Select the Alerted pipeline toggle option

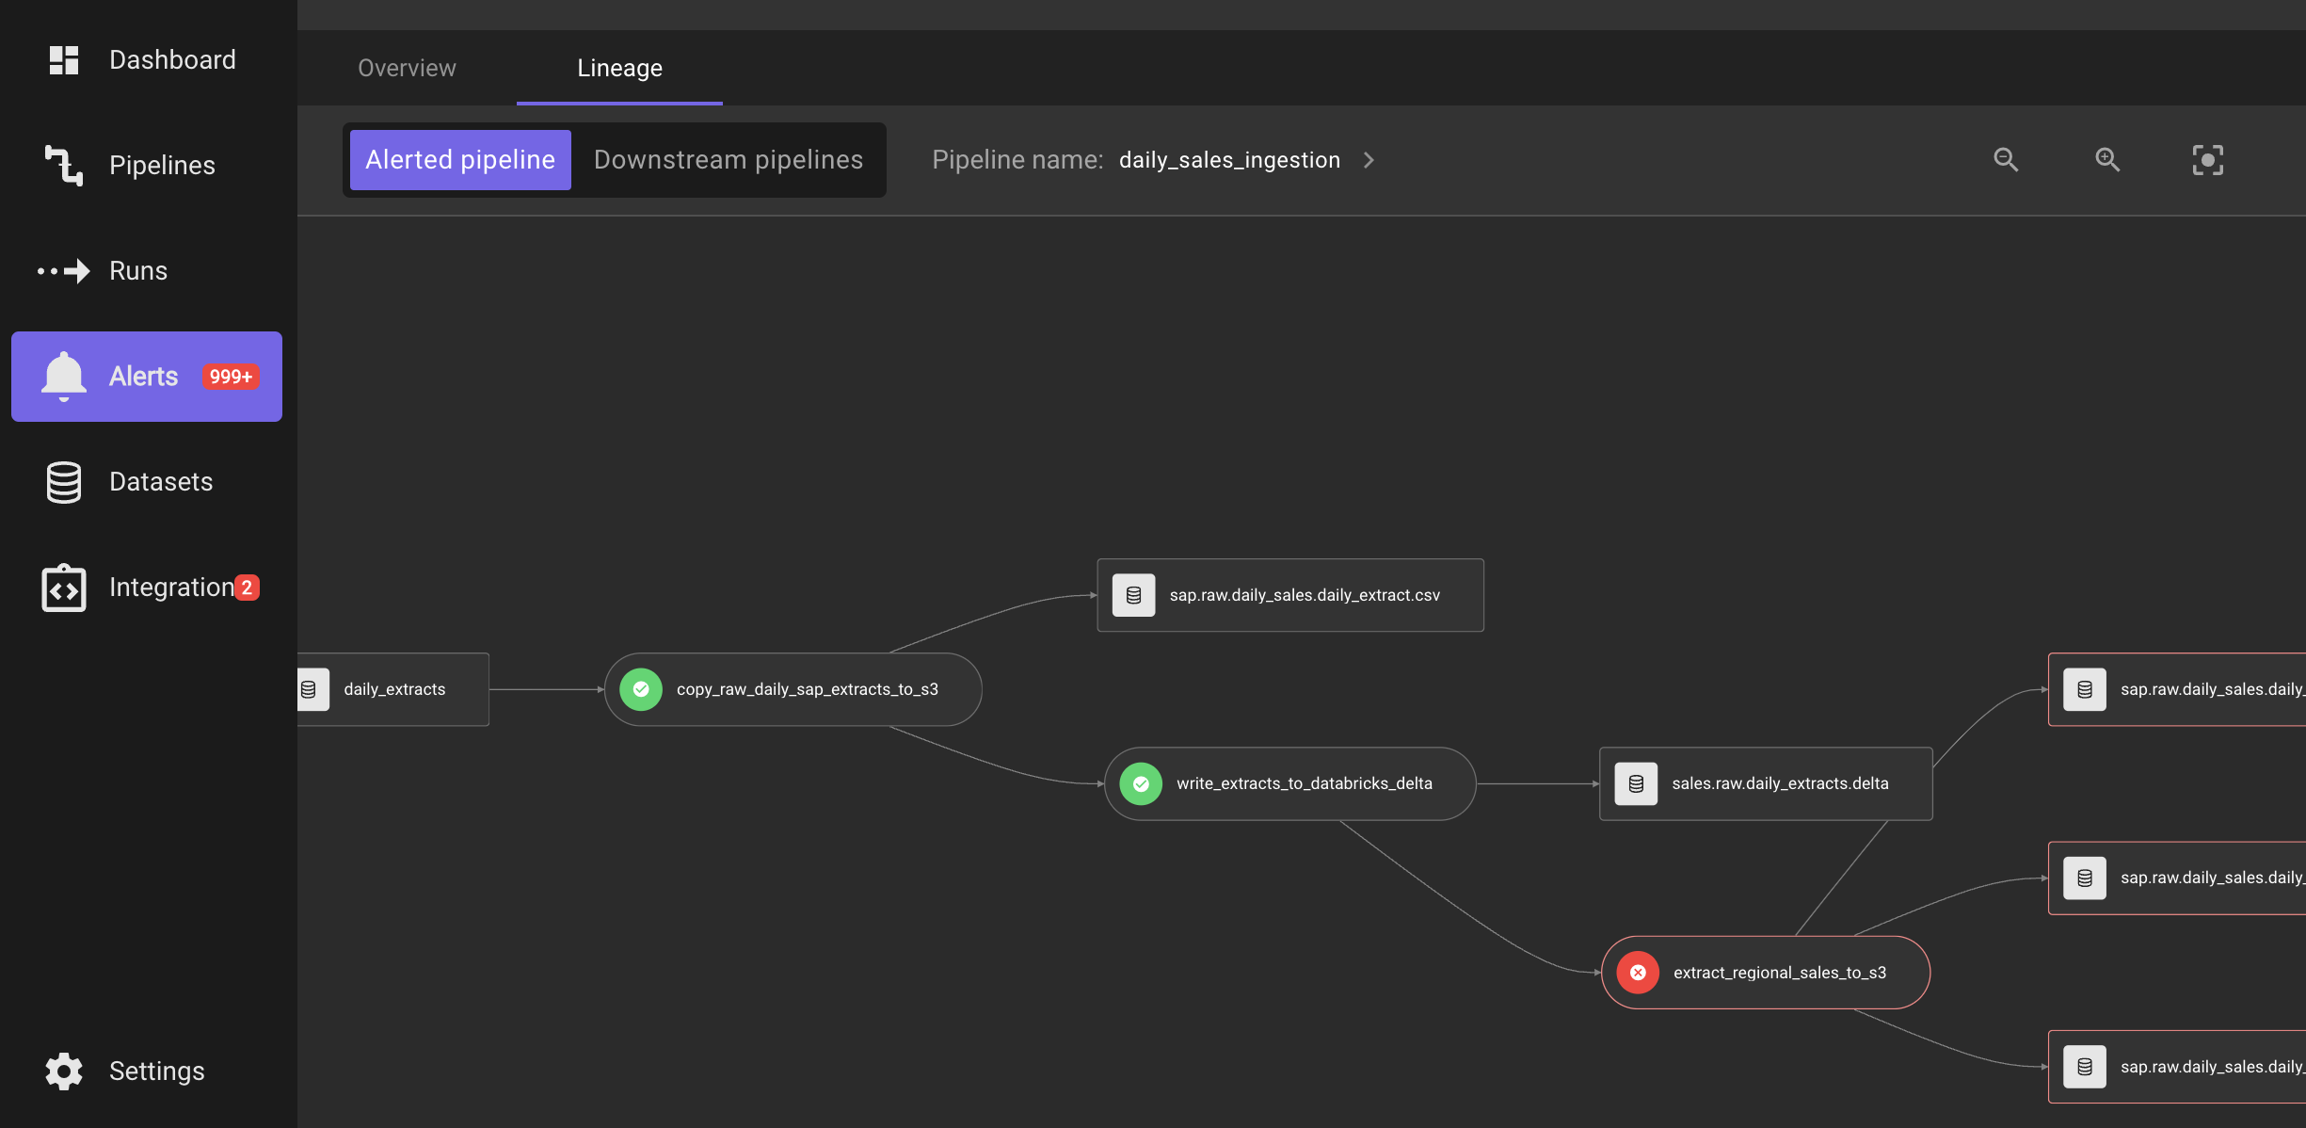[x=460, y=160]
